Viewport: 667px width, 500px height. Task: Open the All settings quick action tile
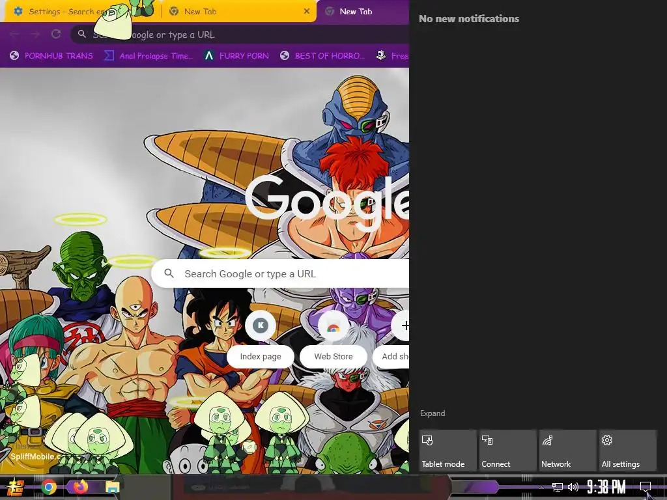tap(627, 451)
